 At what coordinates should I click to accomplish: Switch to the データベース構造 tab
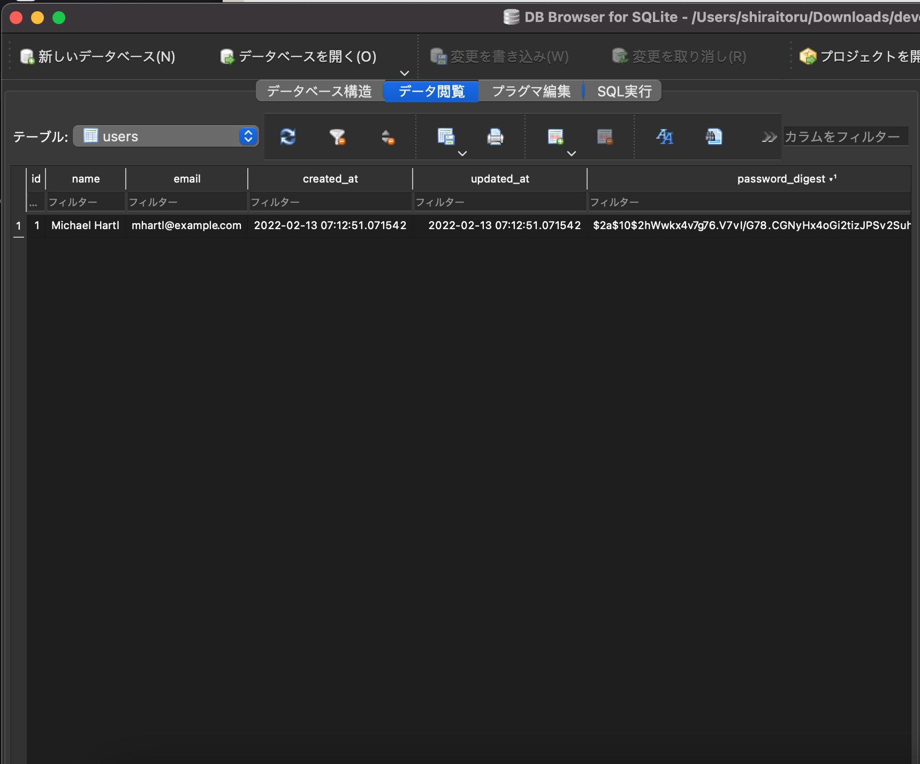pyautogui.click(x=320, y=92)
